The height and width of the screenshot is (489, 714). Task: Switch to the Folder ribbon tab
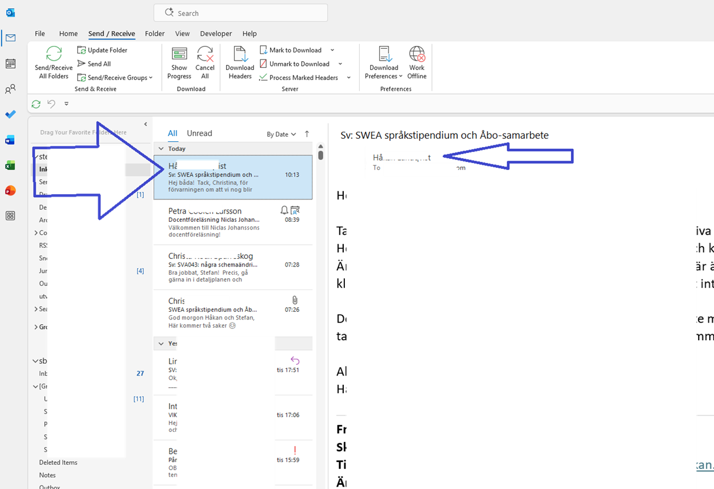[155, 34]
